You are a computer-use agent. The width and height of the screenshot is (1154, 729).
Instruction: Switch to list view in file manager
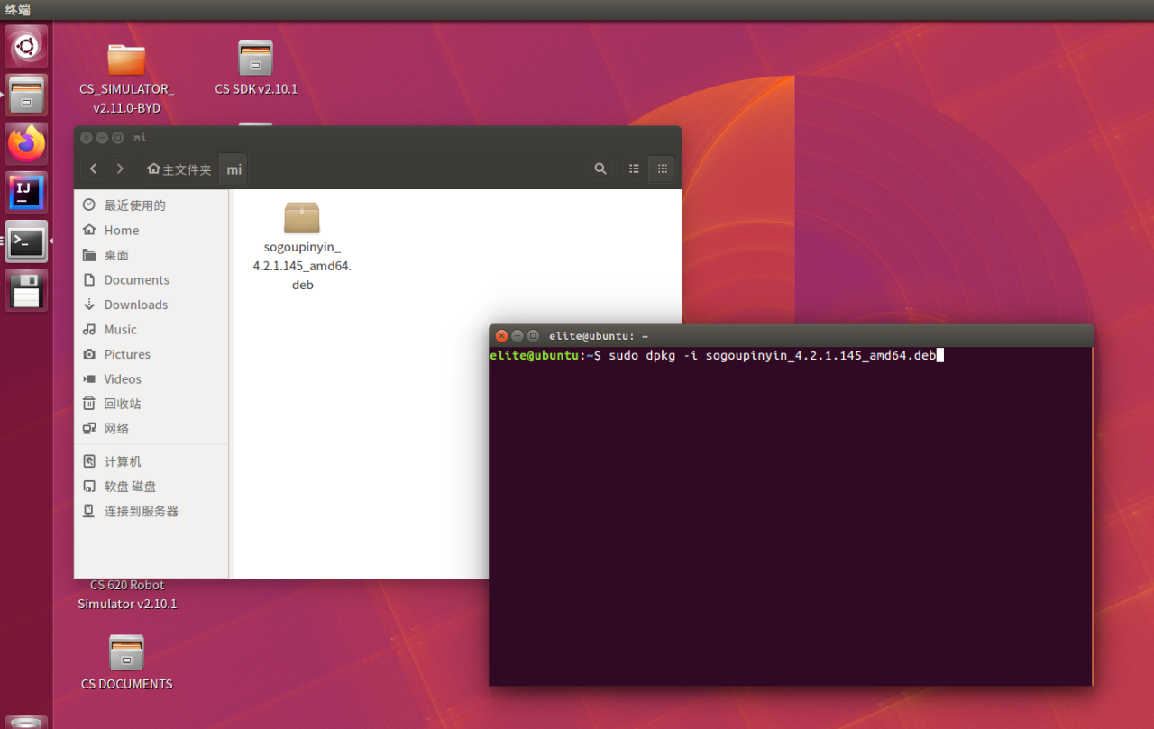tap(634, 169)
